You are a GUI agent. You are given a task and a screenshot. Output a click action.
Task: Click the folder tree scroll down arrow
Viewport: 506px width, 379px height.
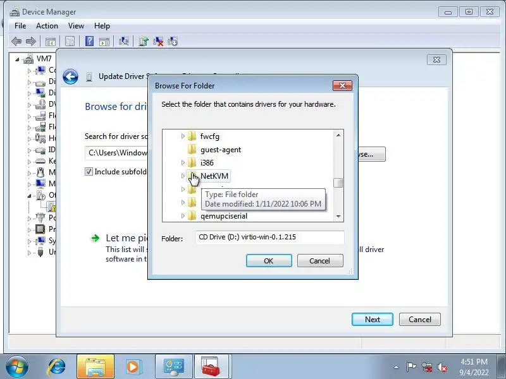338,217
